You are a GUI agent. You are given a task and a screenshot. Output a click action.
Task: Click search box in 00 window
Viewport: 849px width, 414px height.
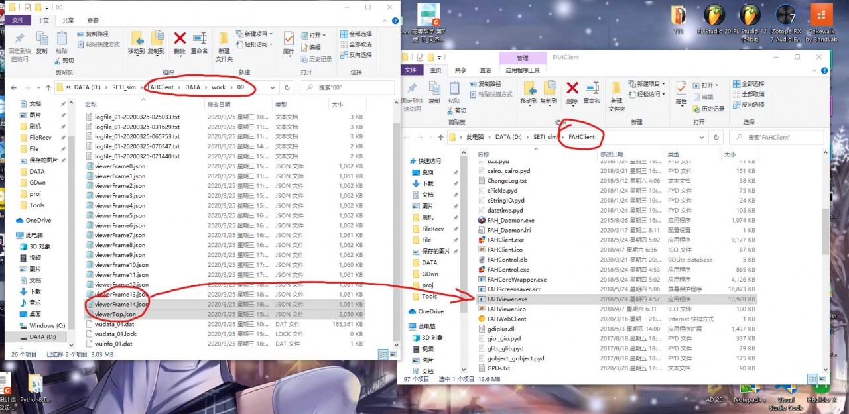[347, 87]
